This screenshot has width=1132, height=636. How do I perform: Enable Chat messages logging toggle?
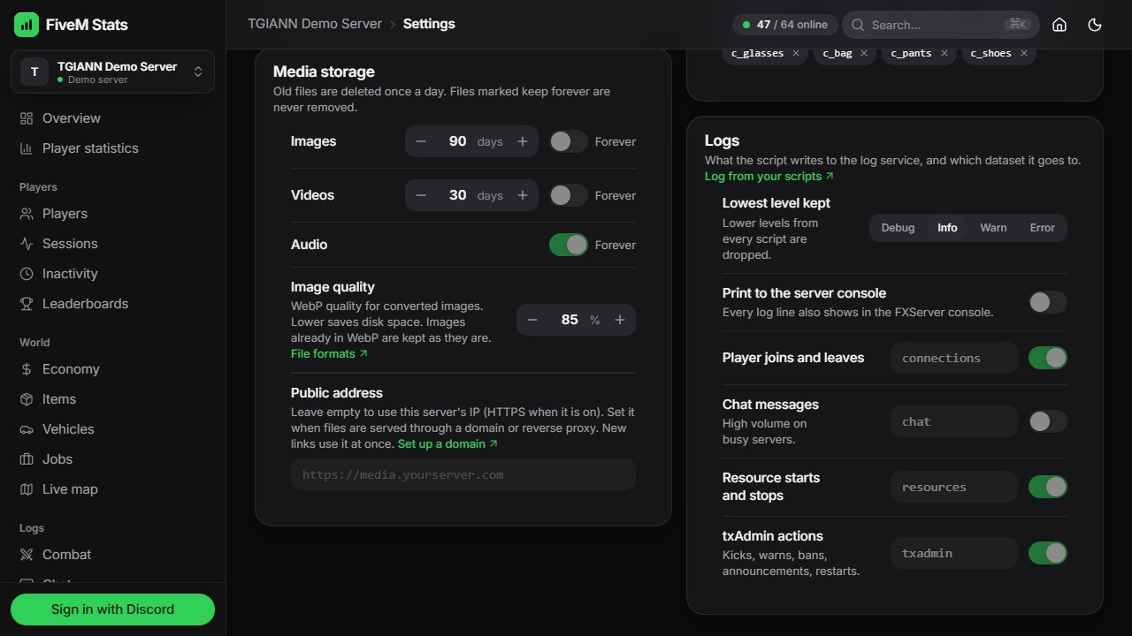click(1048, 421)
